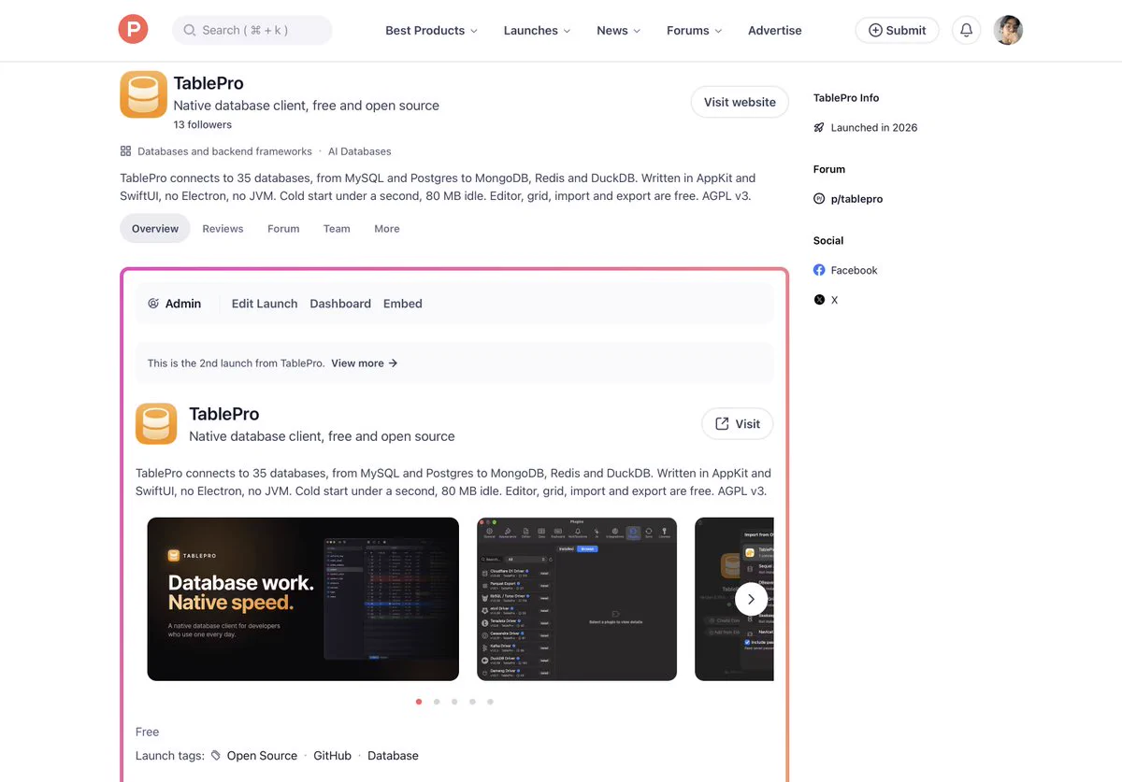Viewport: 1122px width, 782px height.
Task: Open the More tab menu
Action: [387, 229]
